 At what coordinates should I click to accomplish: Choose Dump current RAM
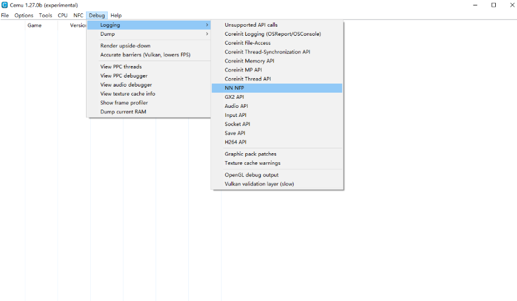[123, 111]
